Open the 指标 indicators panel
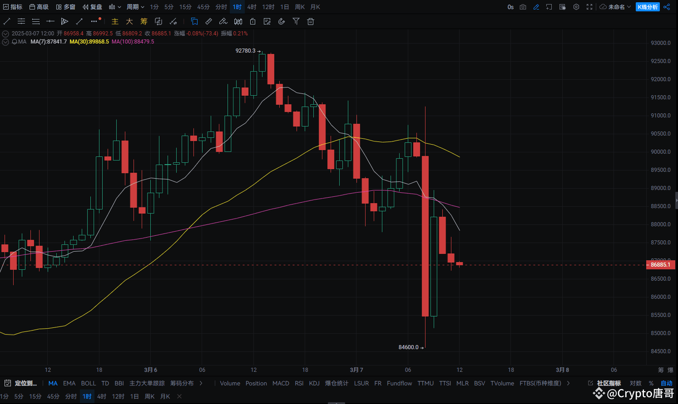 (13, 7)
